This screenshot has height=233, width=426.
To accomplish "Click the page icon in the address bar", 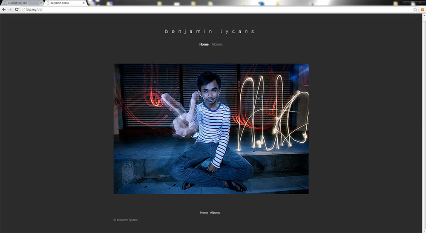I will (23, 9).
